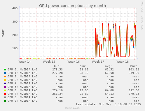The height and width of the screenshot is (111, 145).
Task: Click the 'Week 16' x-axis label
Action: click(x=74, y=62)
